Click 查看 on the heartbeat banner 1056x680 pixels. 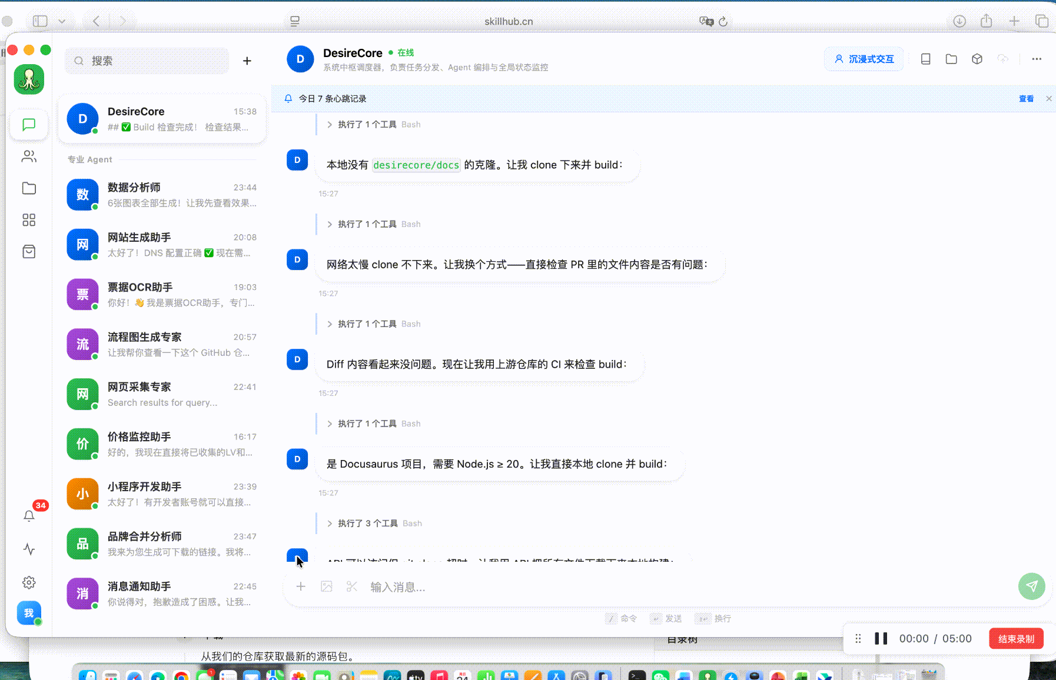pyautogui.click(x=1026, y=99)
